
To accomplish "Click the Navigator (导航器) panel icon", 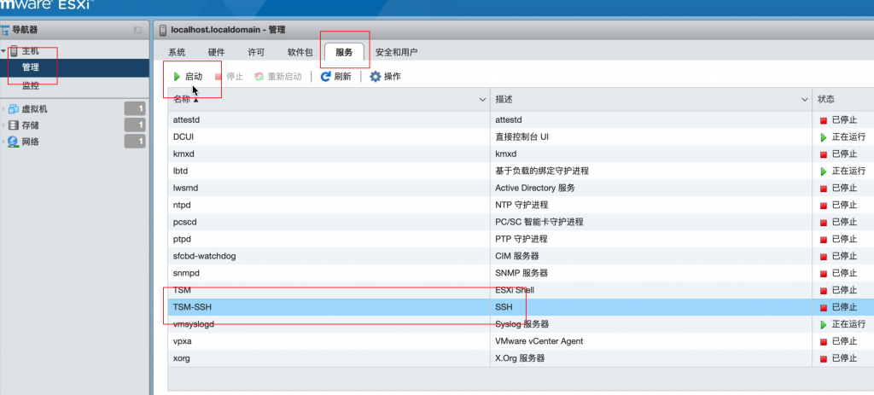I will 5,30.
